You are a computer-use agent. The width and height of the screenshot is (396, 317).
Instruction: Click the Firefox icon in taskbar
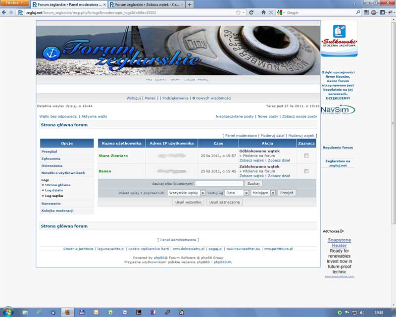pyautogui.click(x=68, y=313)
